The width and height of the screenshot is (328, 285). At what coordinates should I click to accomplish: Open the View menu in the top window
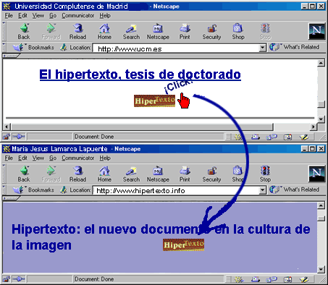pyautogui.click(x=38, y=16)
